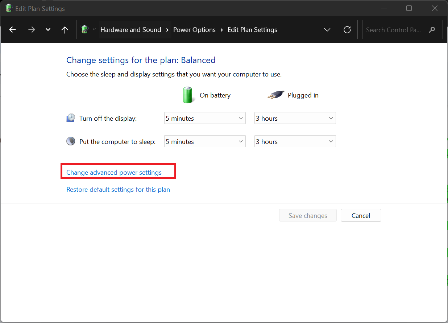
Task: Open recent locations chevron
Action: (x=48, y=30)
